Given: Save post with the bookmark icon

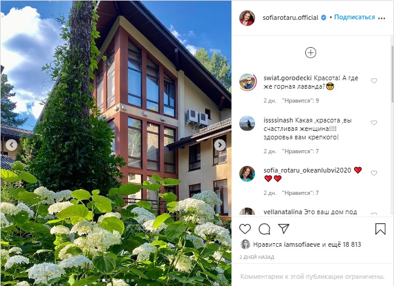Looking at the screenshot, I should (x=380, y=229).
